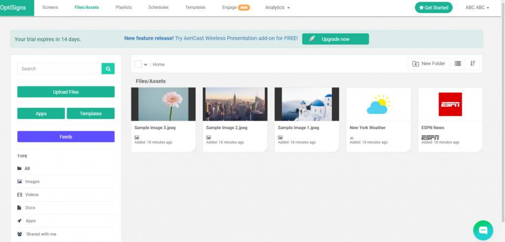Viewport: 505px width, 242px height.
Task: Filter by Videos type
Action: point(32,195)
